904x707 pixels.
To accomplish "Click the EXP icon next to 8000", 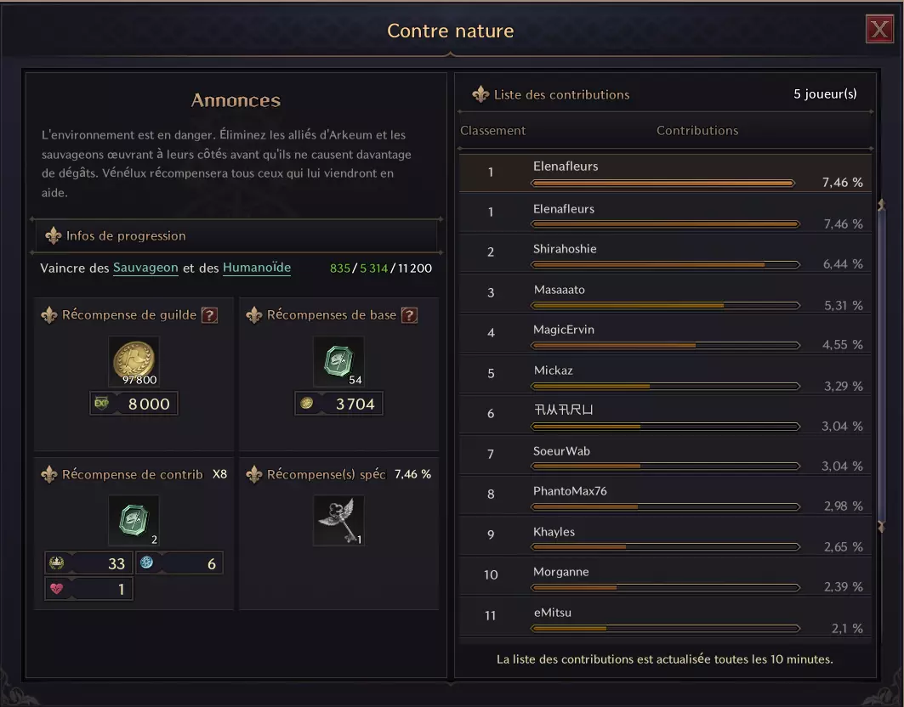I will pos(102,404).
